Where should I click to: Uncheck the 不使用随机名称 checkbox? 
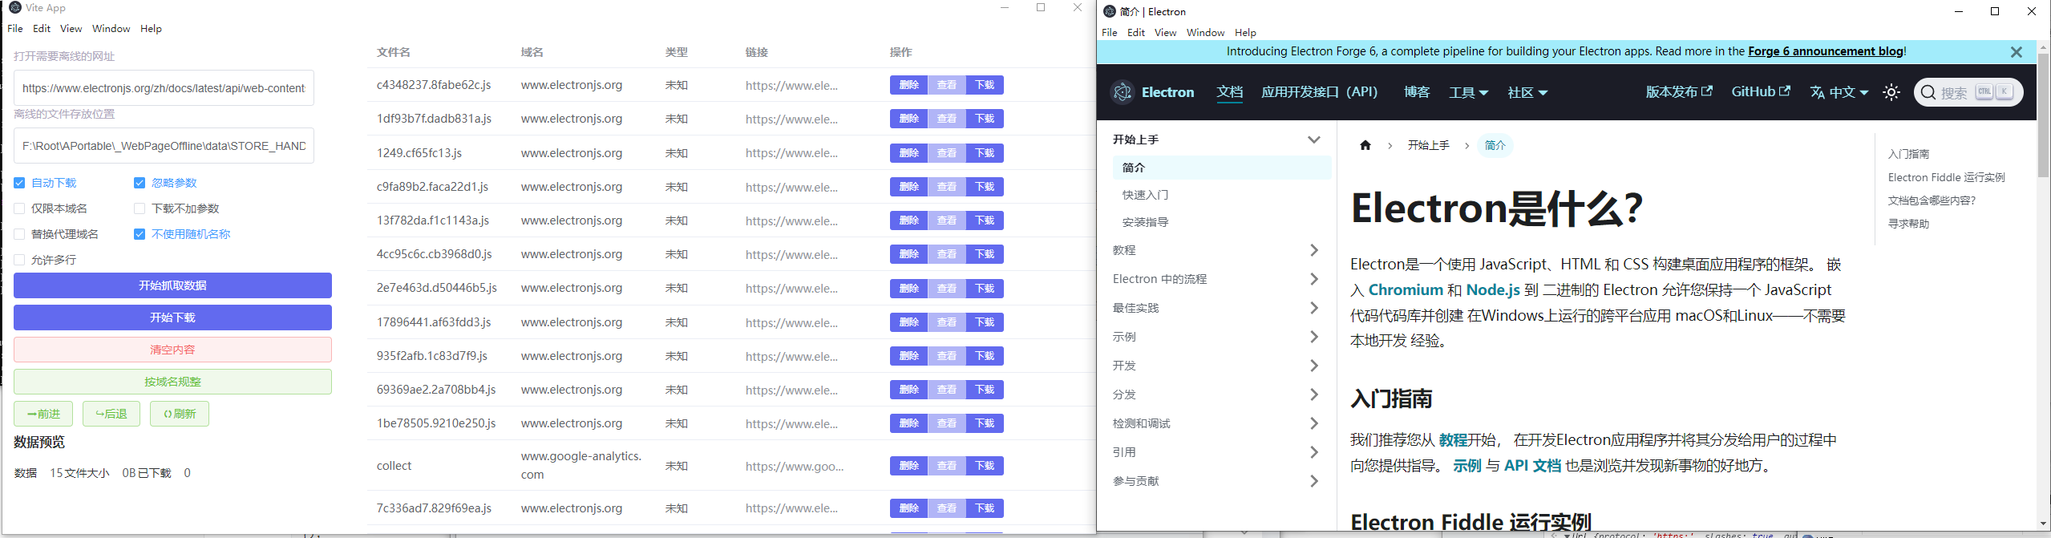coord(140,234)
